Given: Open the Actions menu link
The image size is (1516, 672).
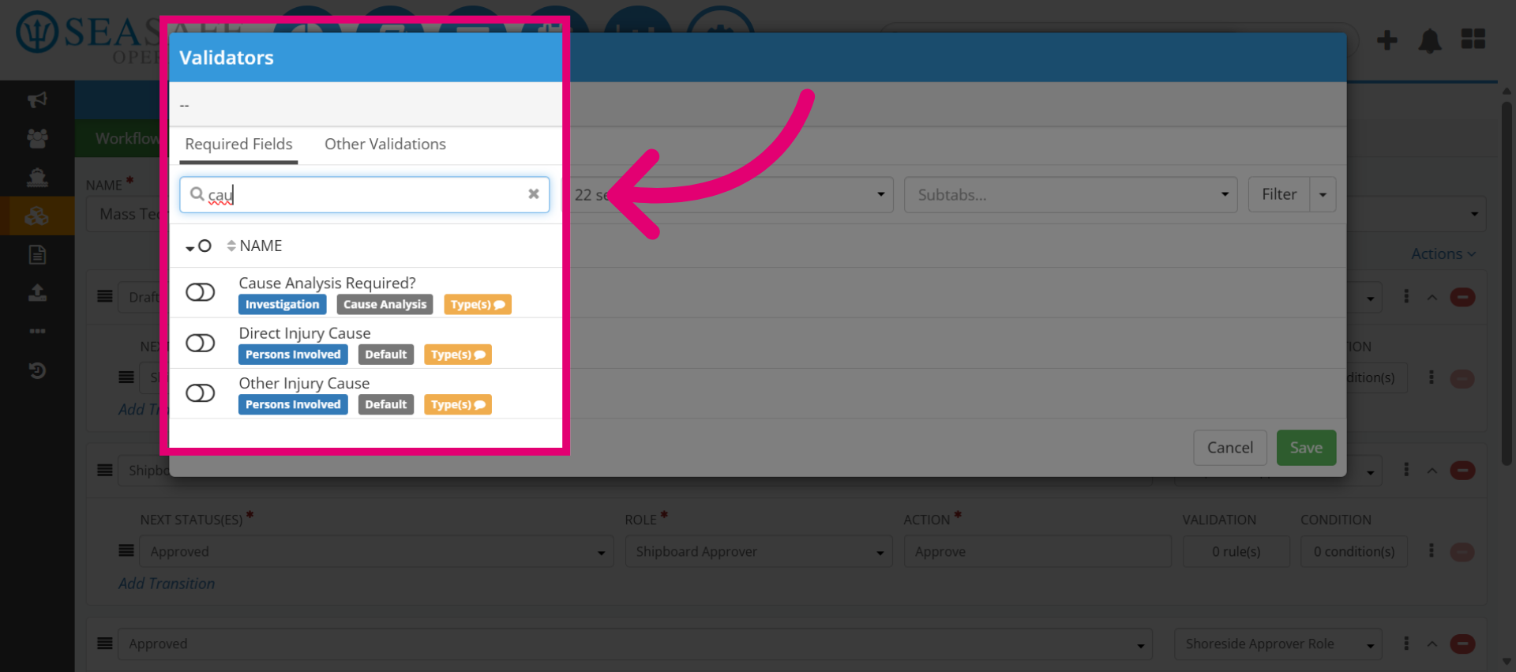Looking at the screenshot, I should click(1443, 253).
